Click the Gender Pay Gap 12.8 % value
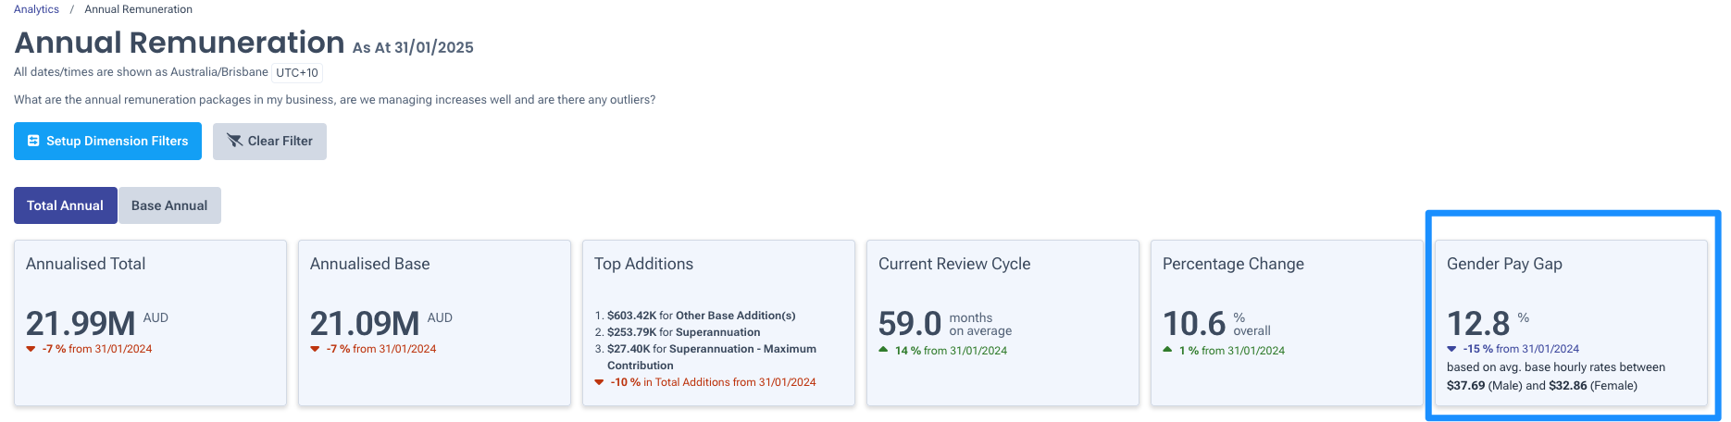1731x422 pixels. pyautogui.click(x=1488, y=323)
